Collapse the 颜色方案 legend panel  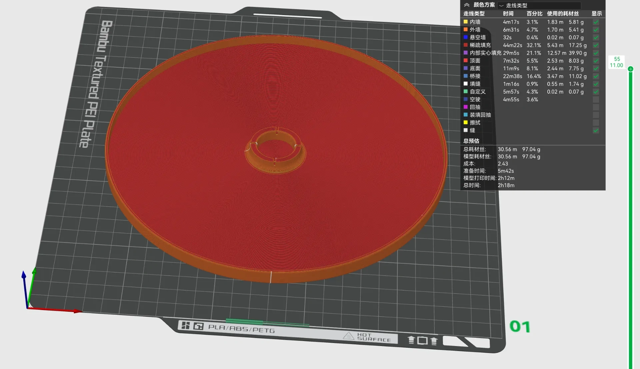(x=467, y=5)
